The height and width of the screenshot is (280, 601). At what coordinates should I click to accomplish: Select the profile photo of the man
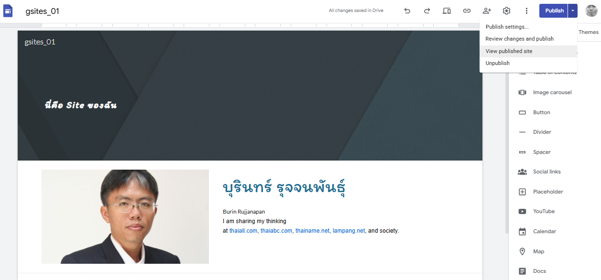click(x=125, y=216)
